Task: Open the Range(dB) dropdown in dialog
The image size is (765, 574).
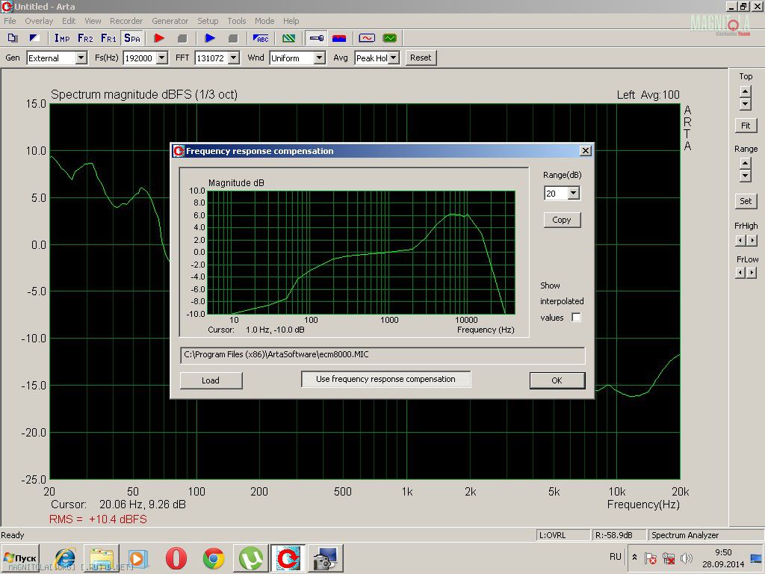Action: click(x=573, y=194)
